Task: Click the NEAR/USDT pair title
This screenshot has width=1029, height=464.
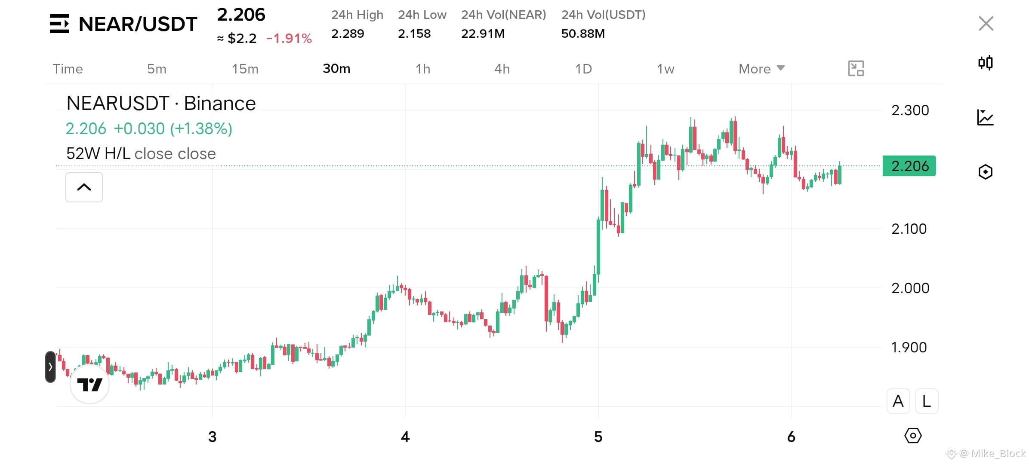Action: (x=138, y=24)
